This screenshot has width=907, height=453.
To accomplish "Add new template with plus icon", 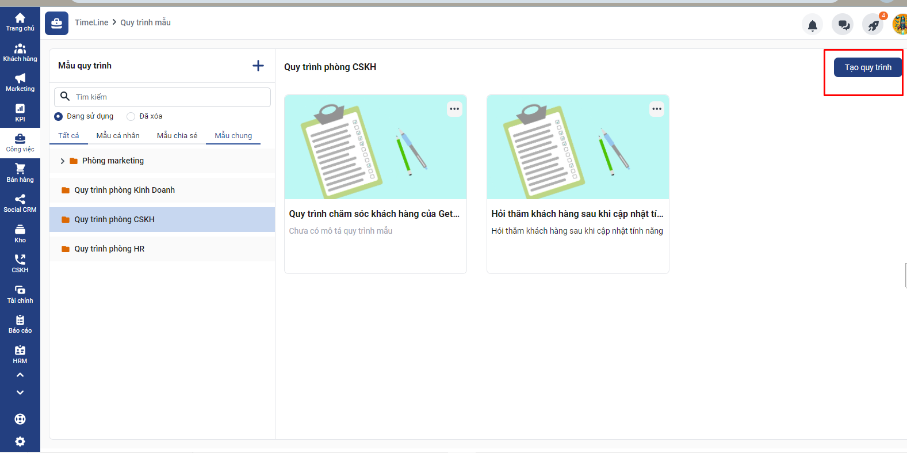I will [258, 66].
